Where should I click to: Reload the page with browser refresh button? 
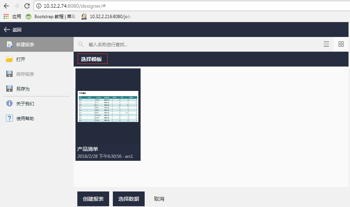(27, 6)
